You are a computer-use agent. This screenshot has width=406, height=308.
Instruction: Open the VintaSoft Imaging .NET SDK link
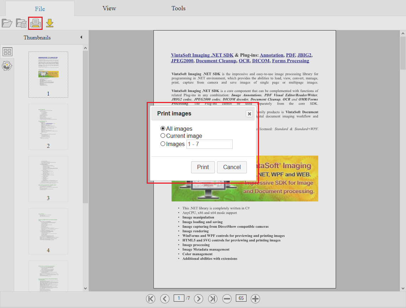[x=202, y=55]
